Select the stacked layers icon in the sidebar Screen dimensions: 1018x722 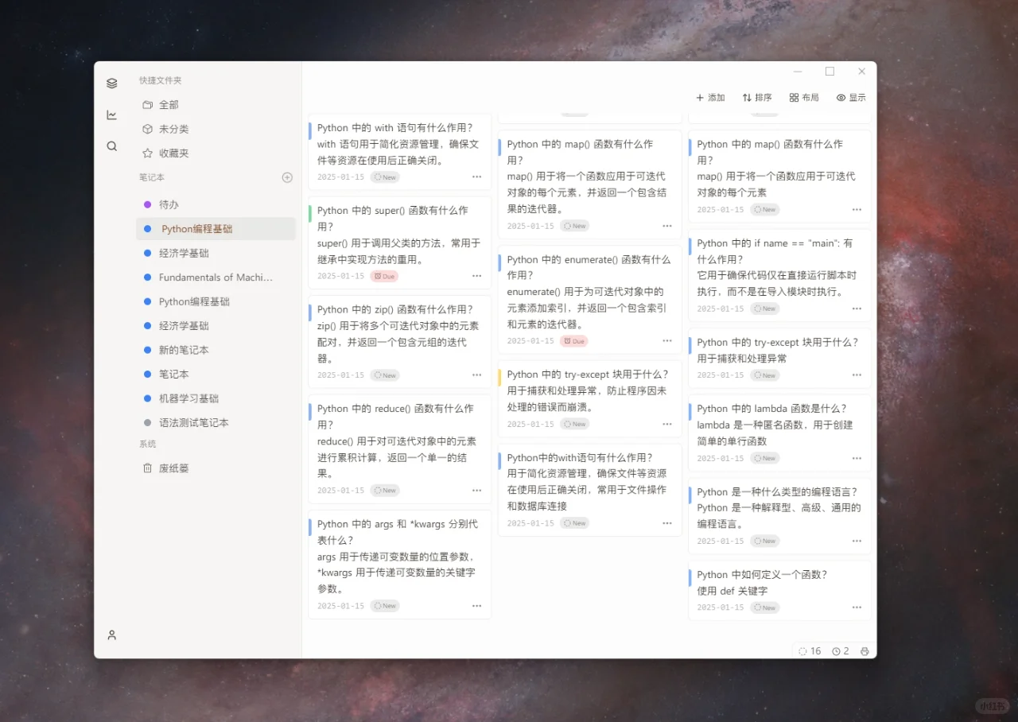tap(111, 82)
